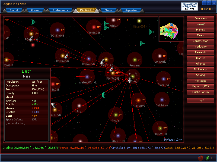Open the Research page

pos(200,52)
